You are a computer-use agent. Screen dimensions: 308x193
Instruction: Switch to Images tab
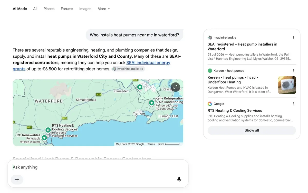[85, 9]
